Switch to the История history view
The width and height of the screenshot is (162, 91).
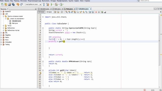tap(49, 12)
